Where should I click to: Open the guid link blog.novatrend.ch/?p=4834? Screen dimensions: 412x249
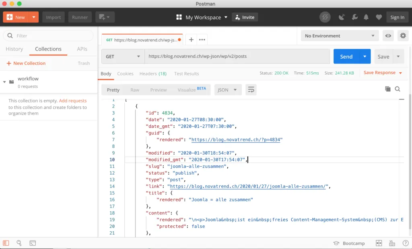[236, 140]
